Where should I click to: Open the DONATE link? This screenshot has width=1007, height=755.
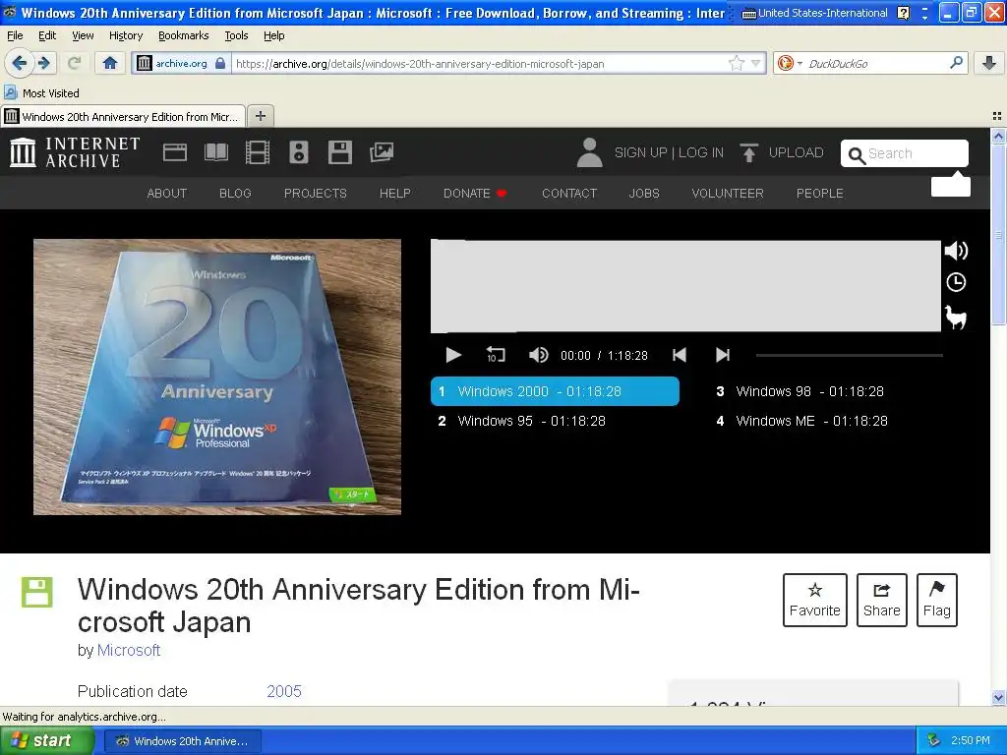coord(475,194)
